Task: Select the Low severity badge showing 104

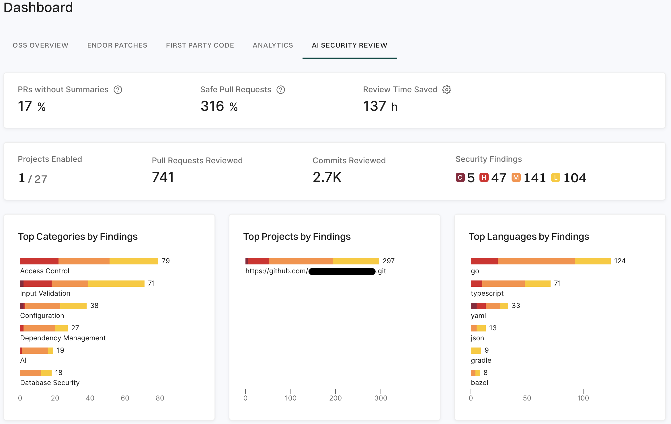Action: click(555, 178)
